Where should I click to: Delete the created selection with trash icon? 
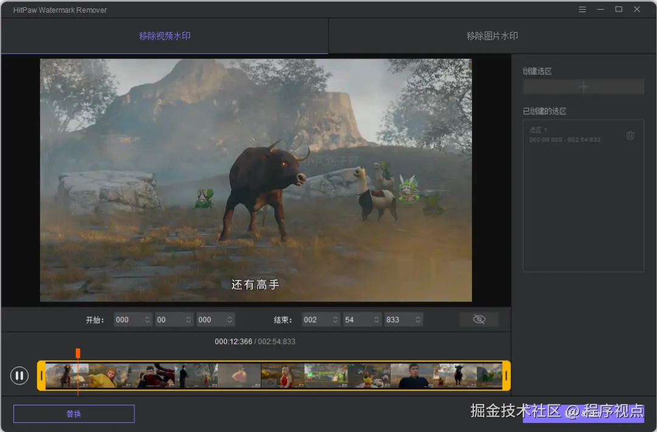[x=630, y=135]
